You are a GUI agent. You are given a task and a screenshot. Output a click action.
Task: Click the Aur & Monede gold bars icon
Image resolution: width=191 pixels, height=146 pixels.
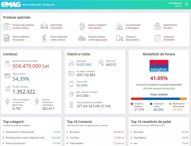click(x=120, y=26)
